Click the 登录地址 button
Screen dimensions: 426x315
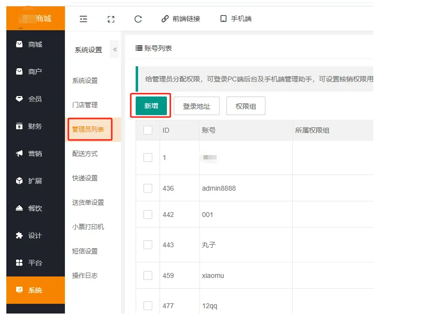point(196,106)
